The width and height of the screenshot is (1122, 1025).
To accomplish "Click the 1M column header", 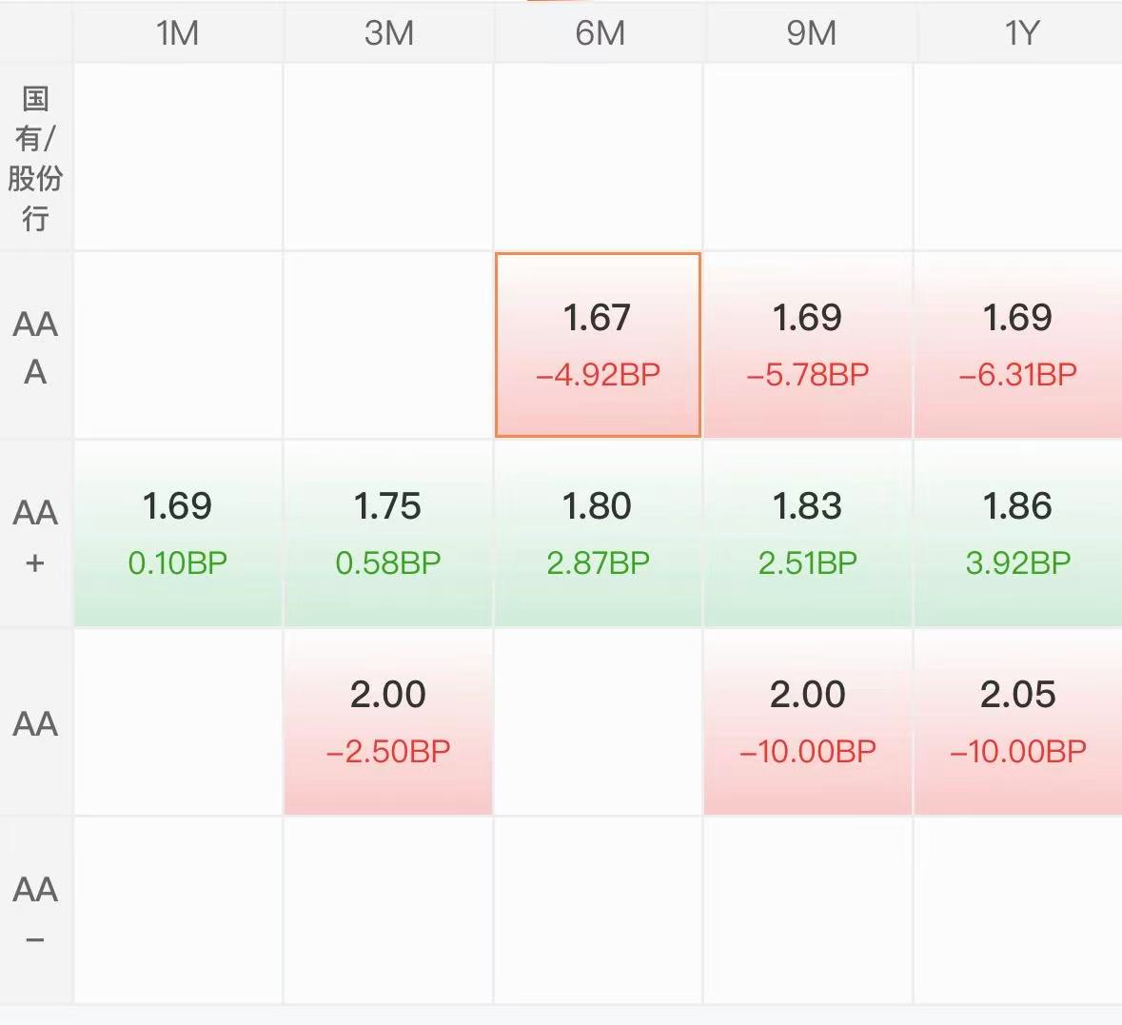I will click(178, 34).
